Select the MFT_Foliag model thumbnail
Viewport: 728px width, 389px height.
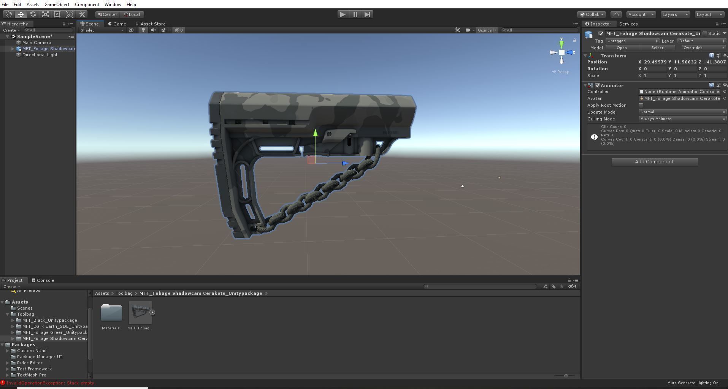140,313
